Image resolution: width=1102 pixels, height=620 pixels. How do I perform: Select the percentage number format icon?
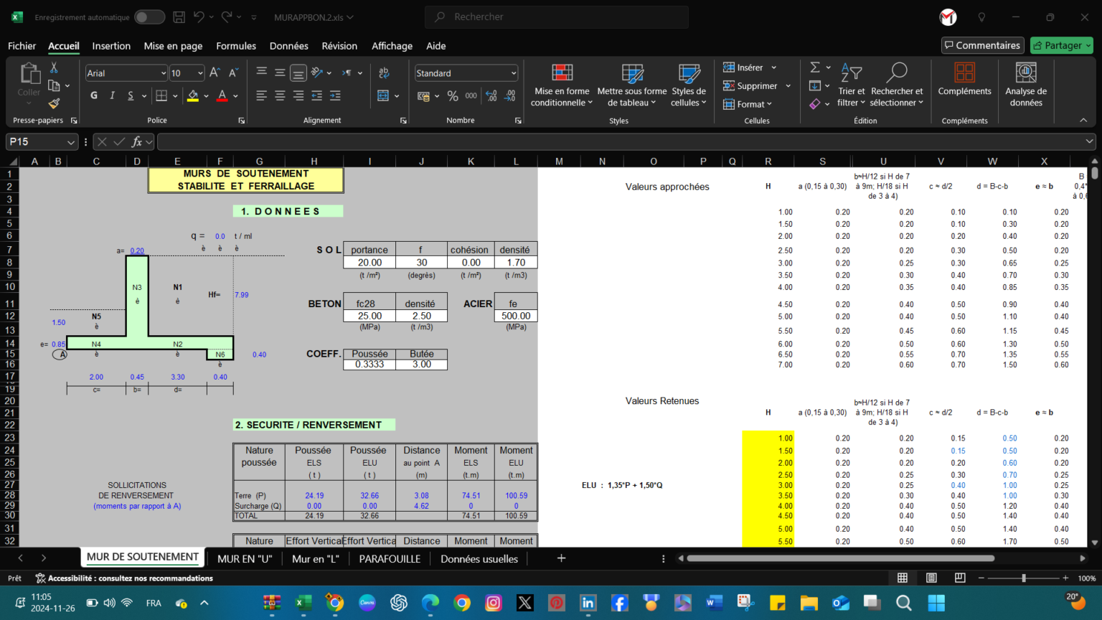pos(452,95)
